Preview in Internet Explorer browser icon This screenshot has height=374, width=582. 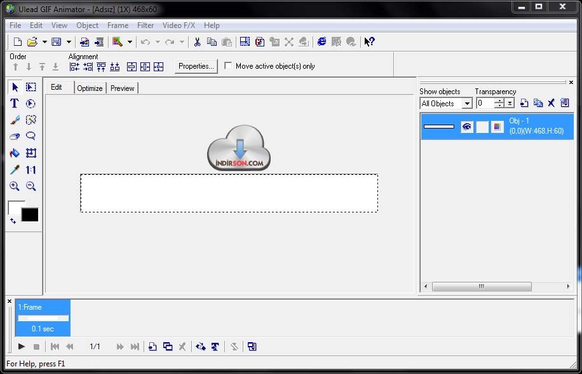click(321, 42)
